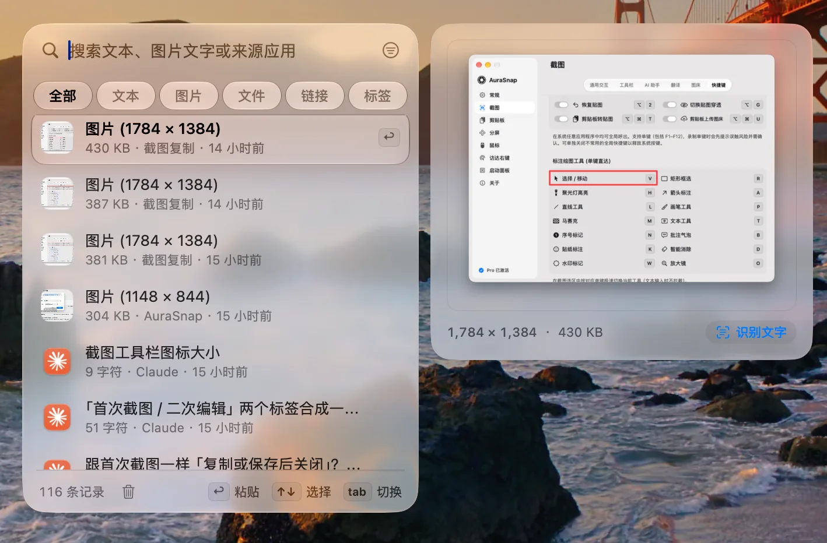Click the return icon on the 430 KB row

click(x=389, y=137)
